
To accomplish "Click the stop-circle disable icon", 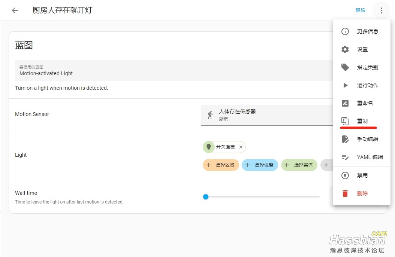I will pyautogui.click(x=345, y=175).
